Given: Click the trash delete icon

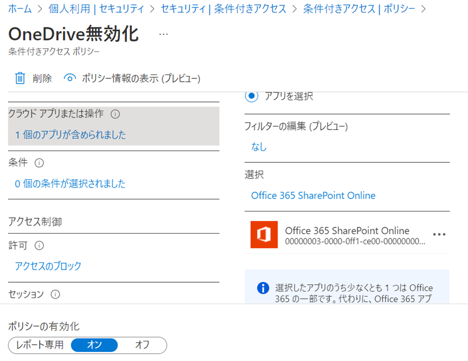Looking at the screenshot, I should [20, 78].
